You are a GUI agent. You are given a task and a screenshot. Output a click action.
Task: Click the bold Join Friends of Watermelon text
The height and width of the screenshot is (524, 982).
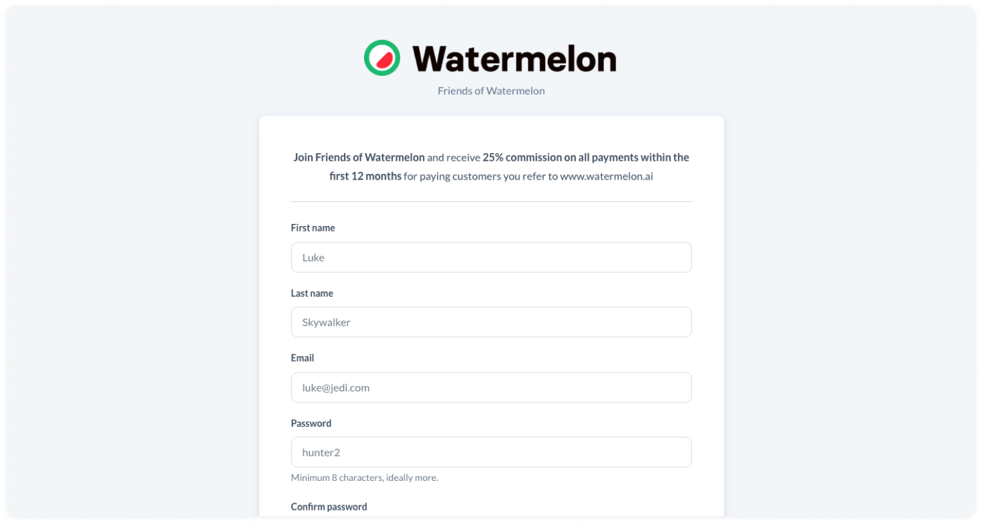point(359,157)
